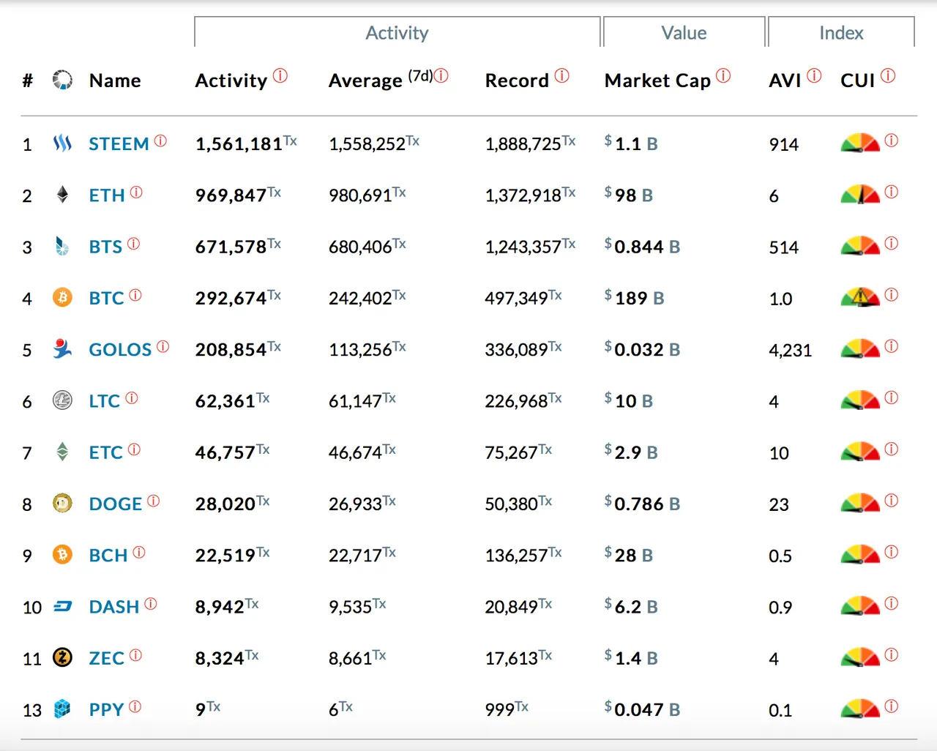Click GOLOS AVI value 4,231

[790, 350]
